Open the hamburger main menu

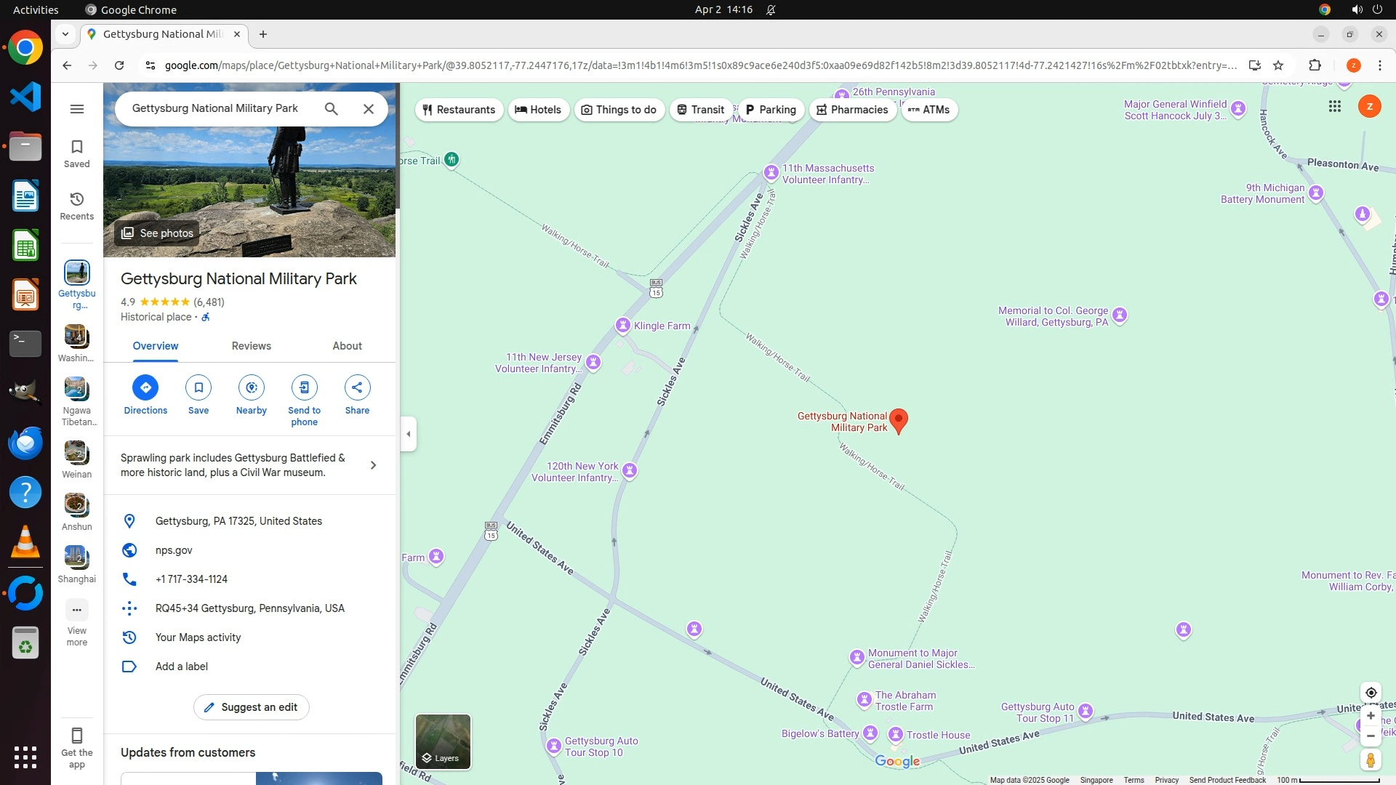pos(76,109)
